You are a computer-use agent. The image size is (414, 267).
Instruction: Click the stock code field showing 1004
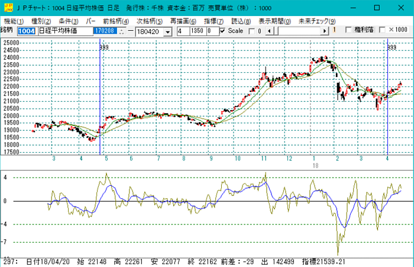[x=27, y=30]
